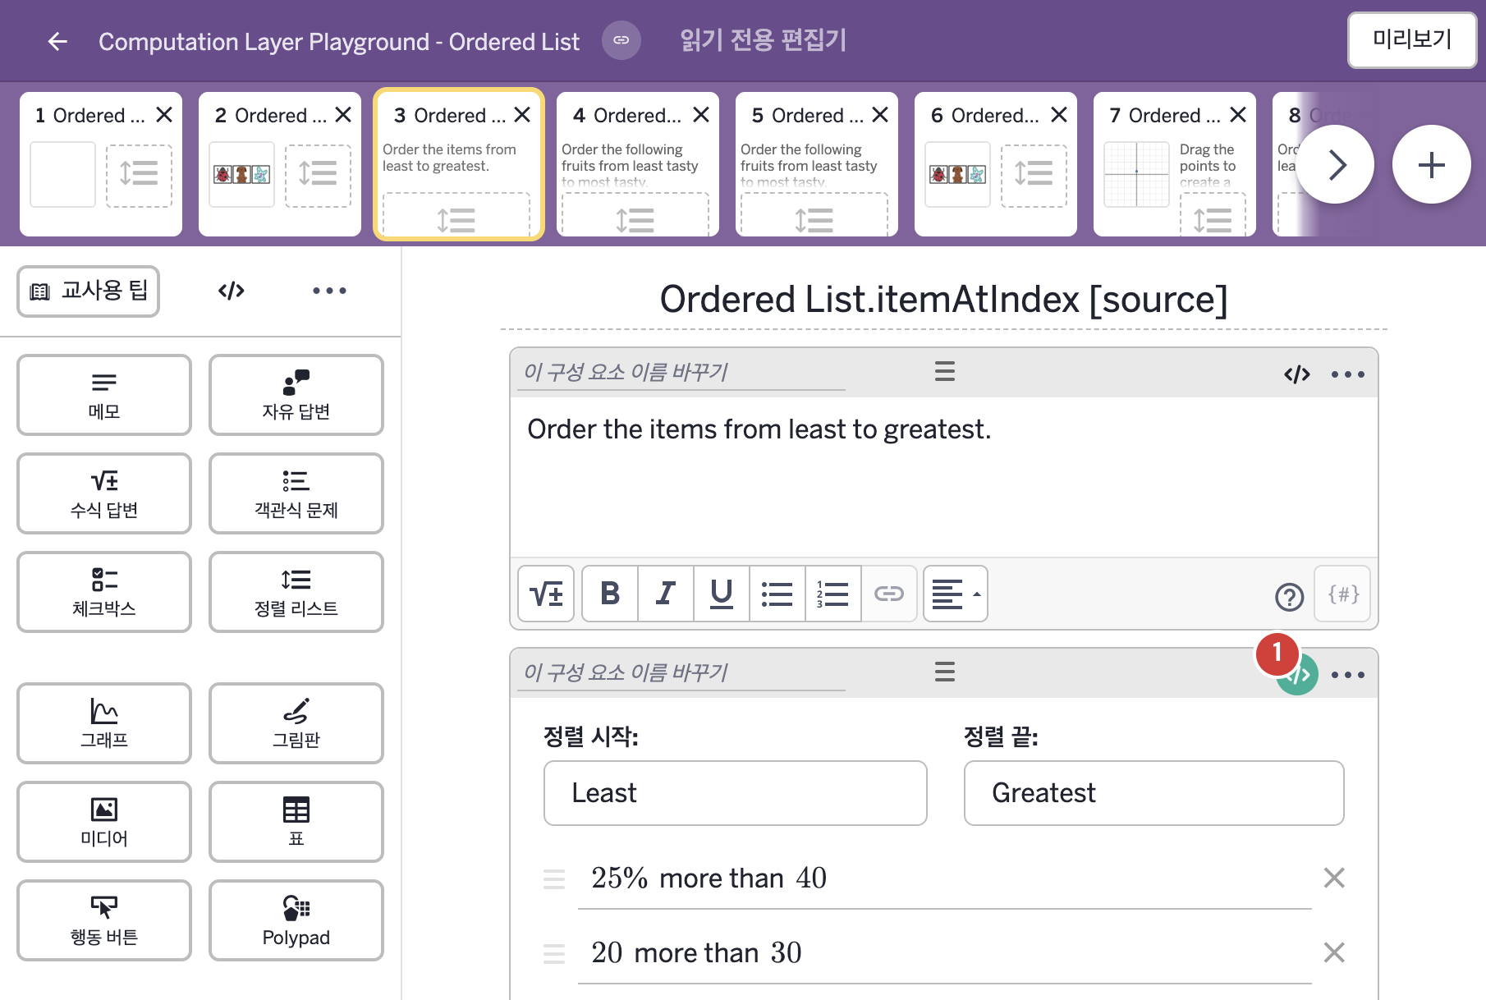Add a 그래프 graph component

pos(104,723)
